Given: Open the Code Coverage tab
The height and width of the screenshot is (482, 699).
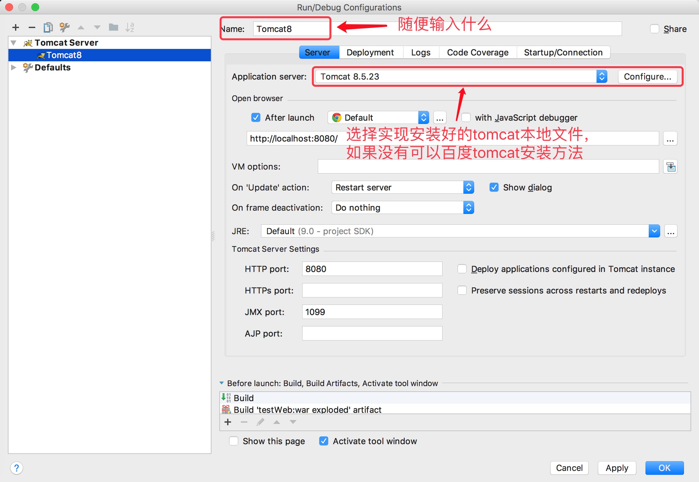Looking at the screenshot, I should pyautogui.click(x=477, y=53).
